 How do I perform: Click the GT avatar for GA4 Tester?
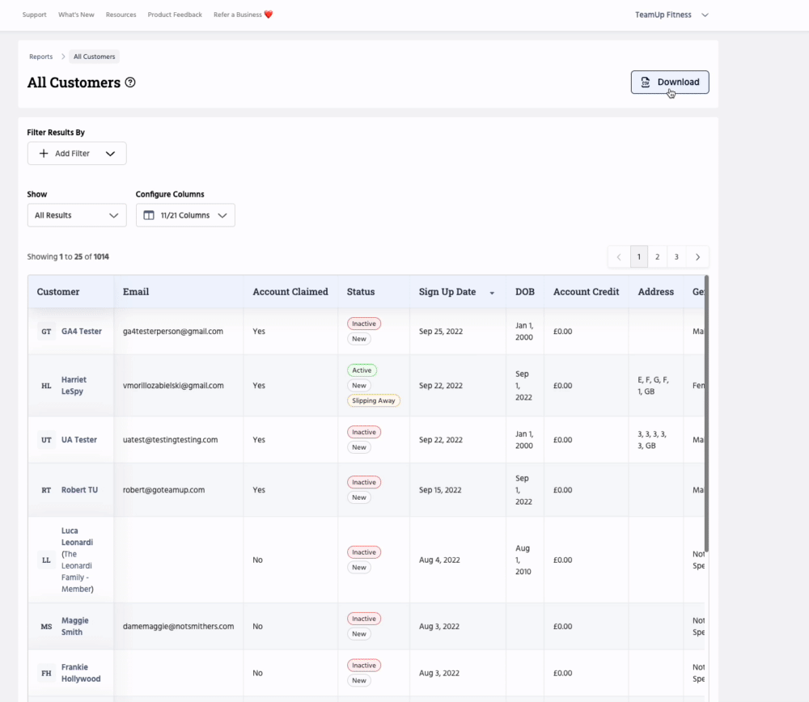[x=46, y=332]
